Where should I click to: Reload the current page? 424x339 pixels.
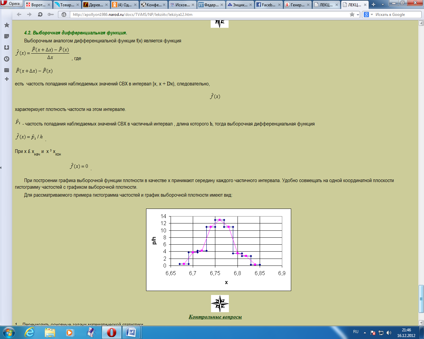click(40, 15)
